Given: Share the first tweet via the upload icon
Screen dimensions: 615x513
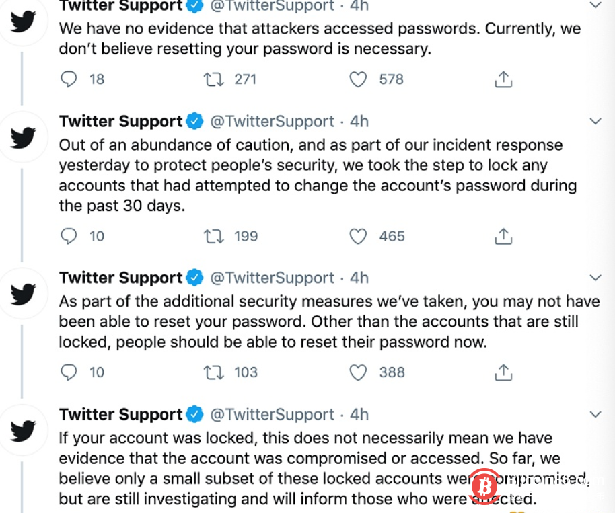Looking at the screenshot, I should coord(503,79).
